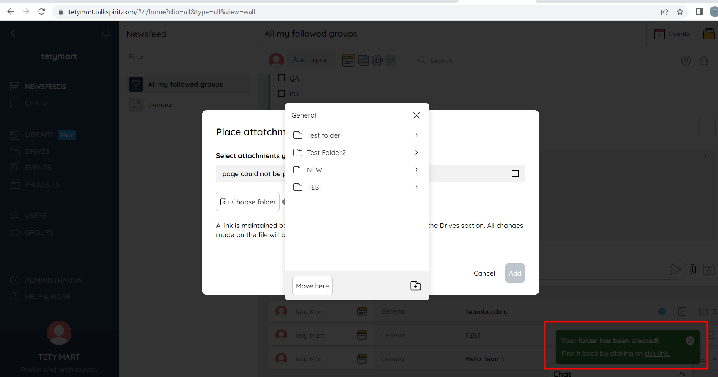The image size is (718, 377).
Task: Expand the Chat panel chevron
Action: [x=681, y=374]
